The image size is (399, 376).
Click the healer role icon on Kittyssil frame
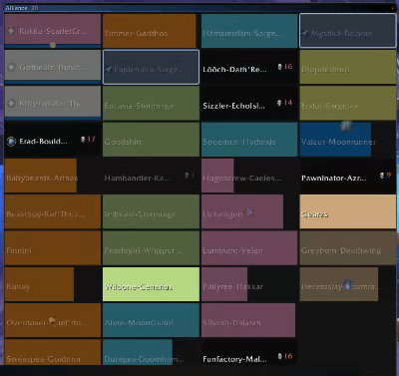pyautogui.click(x=11, y=104)
